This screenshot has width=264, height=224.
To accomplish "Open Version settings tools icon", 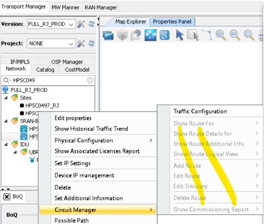I will (x=81, y=24).
